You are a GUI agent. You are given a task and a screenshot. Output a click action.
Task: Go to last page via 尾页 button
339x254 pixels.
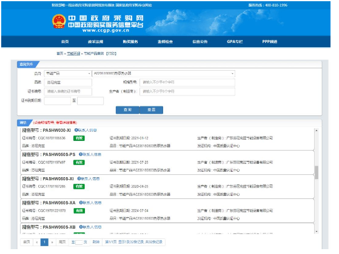click(62, 242)
